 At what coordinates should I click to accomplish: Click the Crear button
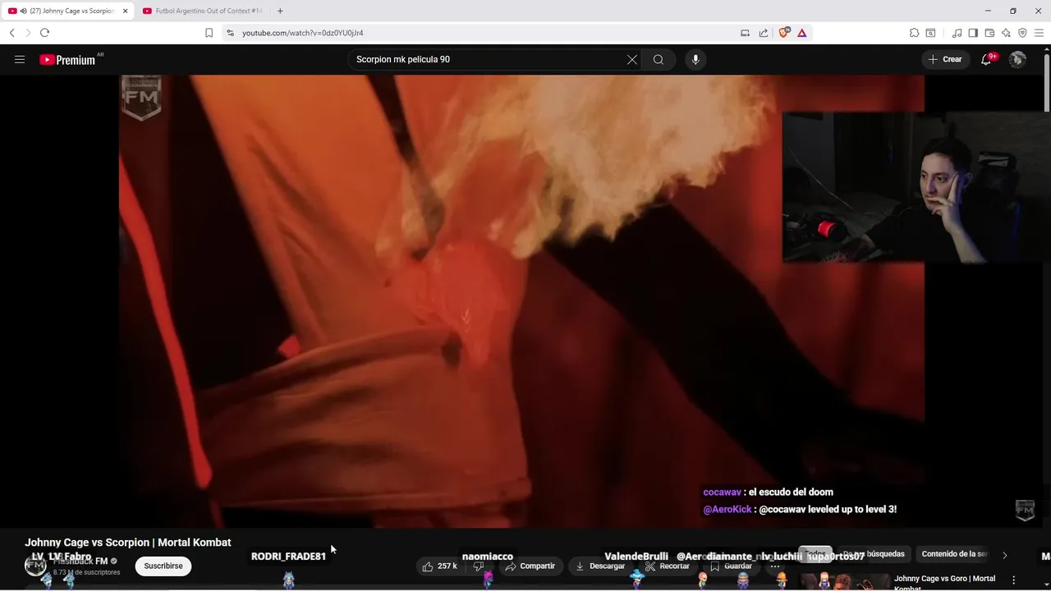click(x=945, y=59)
